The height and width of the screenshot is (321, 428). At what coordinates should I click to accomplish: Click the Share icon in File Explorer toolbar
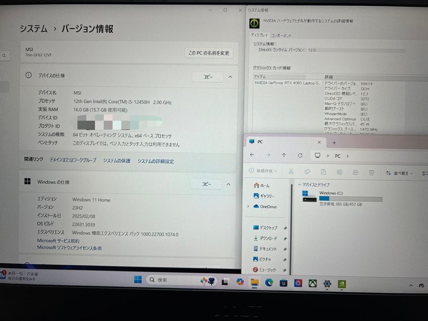click(355, 173)
